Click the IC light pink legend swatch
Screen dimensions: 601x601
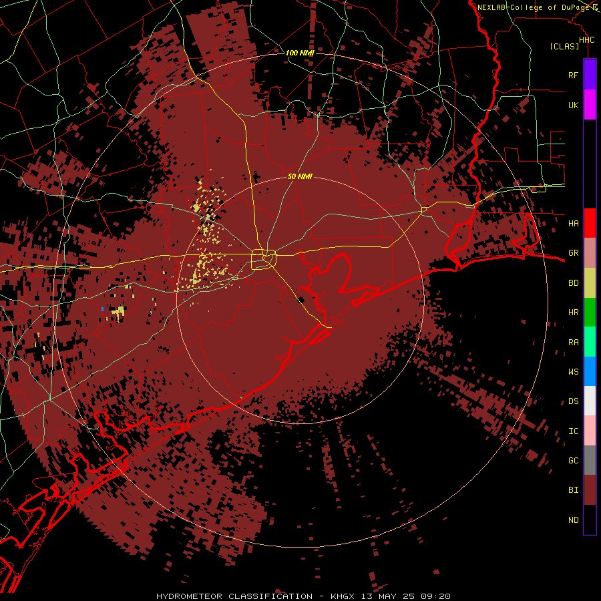click(590, 431)
